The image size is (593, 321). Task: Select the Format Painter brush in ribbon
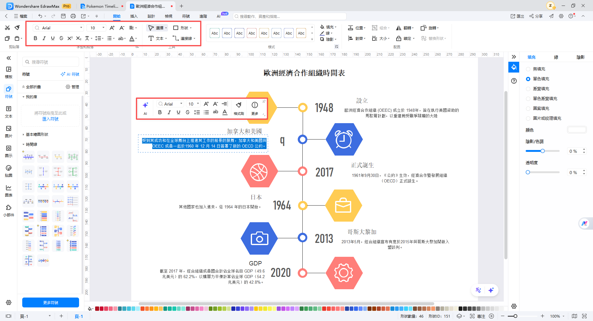tap(17, 28)
